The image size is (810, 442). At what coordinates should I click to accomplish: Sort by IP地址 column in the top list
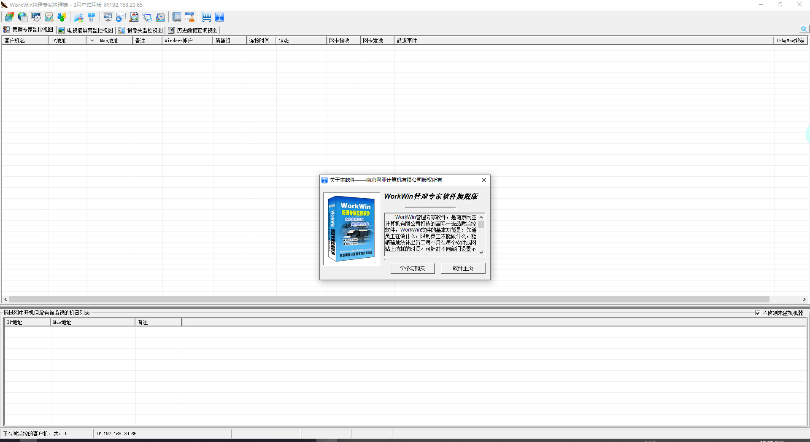[x=67, y=40]
